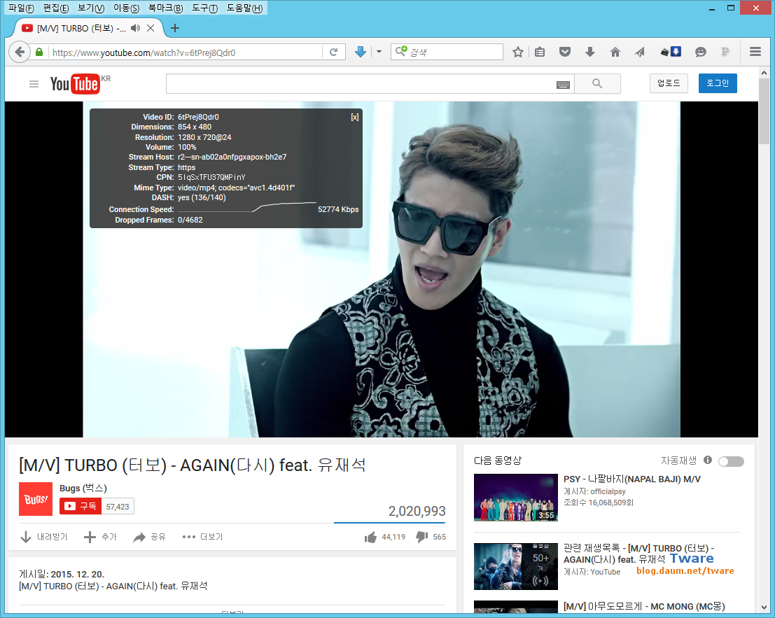Open the downloads arrow icon in the toolbar
The width and height of the screenshot is (775, 618).
click(x=589, y=52)
